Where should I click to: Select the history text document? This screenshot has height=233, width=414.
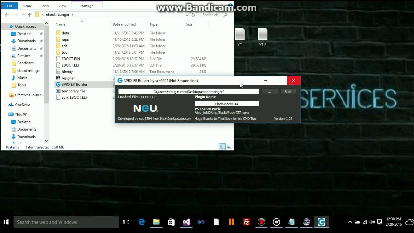67,72
